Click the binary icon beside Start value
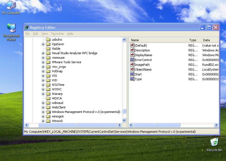Screen dimensions: 226x161 (132, 74)
